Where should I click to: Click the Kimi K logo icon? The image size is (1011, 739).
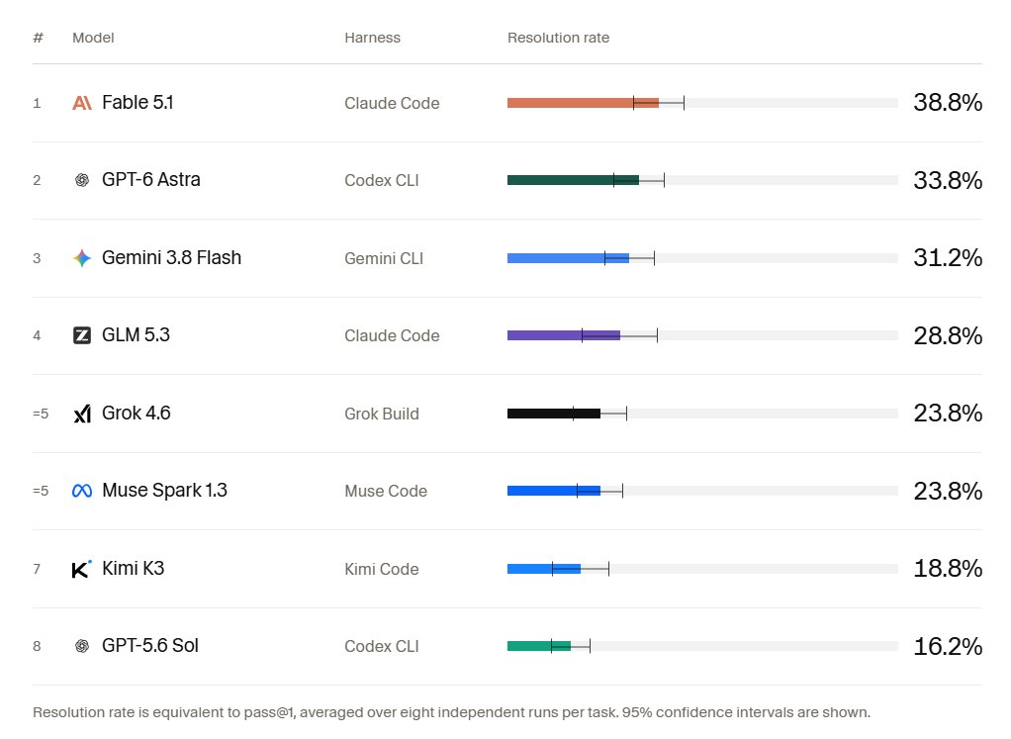81,569
